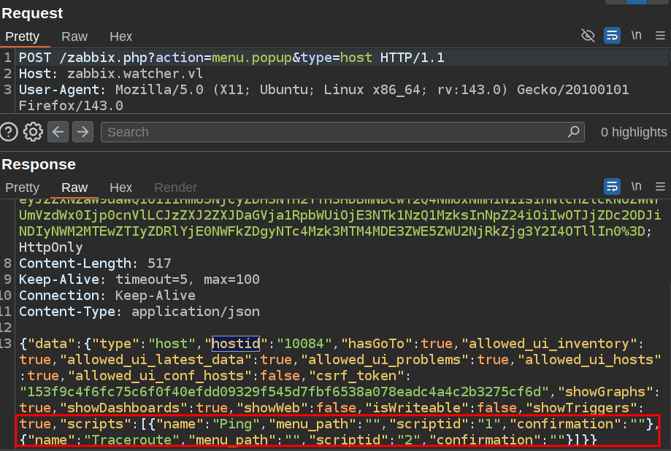Toggle the crossed-out eye icon in Request

588,35
